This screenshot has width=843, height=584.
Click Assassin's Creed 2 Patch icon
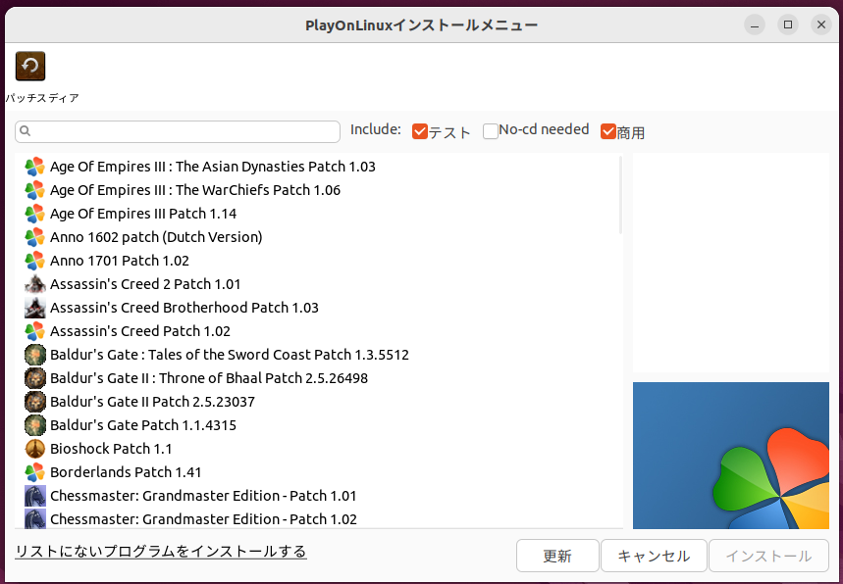pos(35,284)
